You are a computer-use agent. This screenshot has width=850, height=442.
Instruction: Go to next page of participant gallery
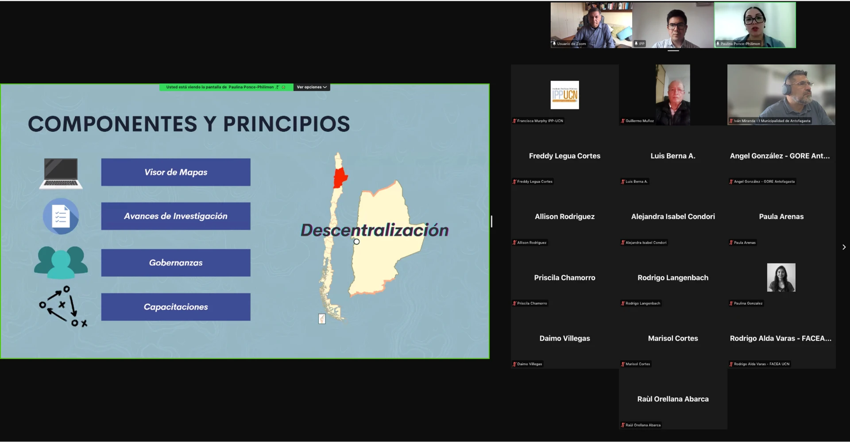(844, 247)
